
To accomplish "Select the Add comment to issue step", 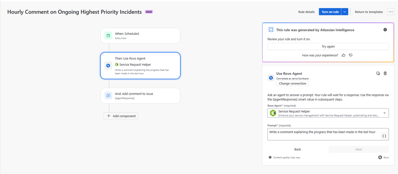I will pos(140,96).
